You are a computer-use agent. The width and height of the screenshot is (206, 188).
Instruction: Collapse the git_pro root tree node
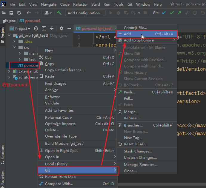[x=9, y=35]
